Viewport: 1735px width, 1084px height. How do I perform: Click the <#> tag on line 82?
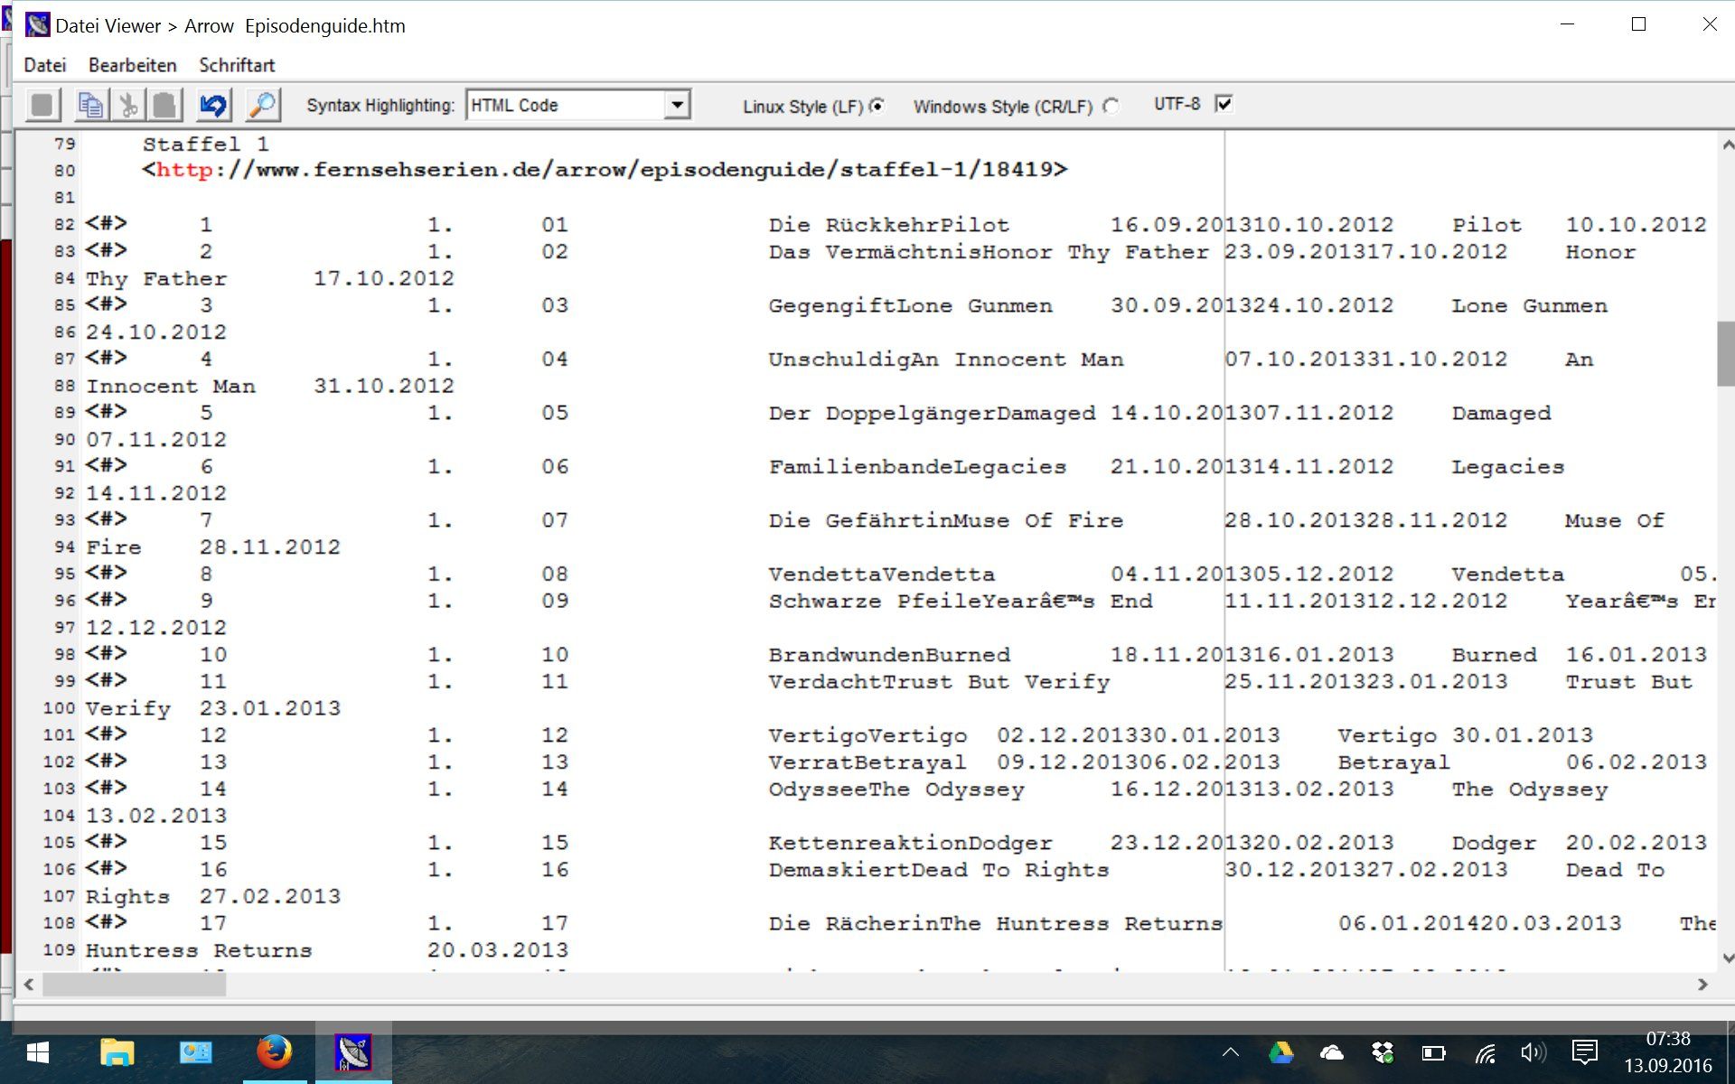(x=107, y=223)
